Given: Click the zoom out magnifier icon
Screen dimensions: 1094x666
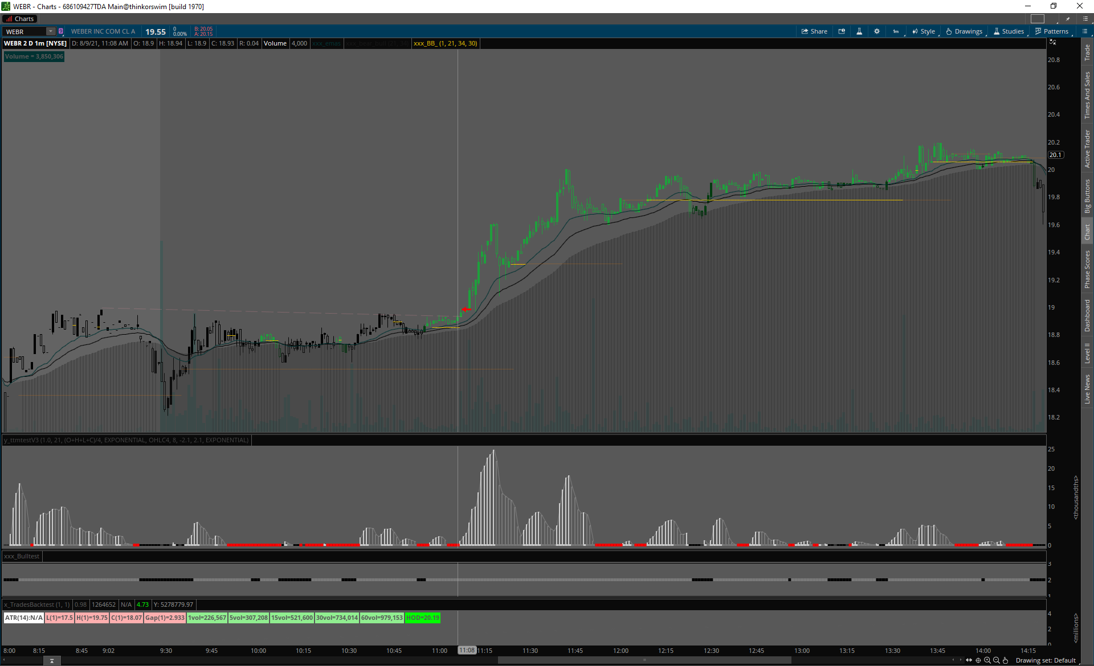Looking at the screenshot, I should click(x=997, y=660).
